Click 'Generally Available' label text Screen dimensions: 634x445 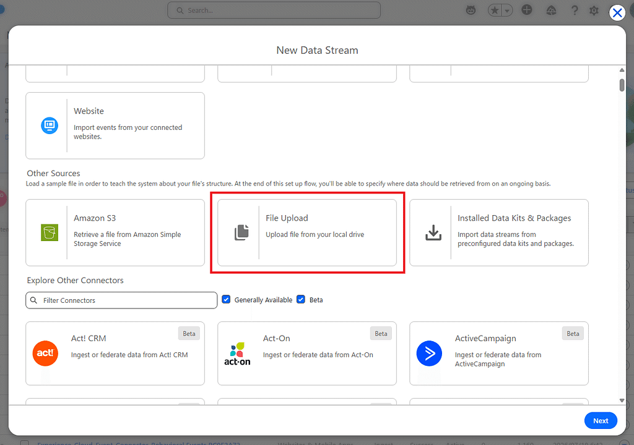coord(263,300)
